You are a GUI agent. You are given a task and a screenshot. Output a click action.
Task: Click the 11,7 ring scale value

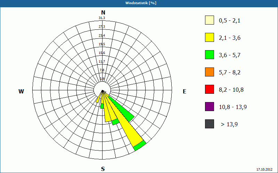click(x=102, y=62)
